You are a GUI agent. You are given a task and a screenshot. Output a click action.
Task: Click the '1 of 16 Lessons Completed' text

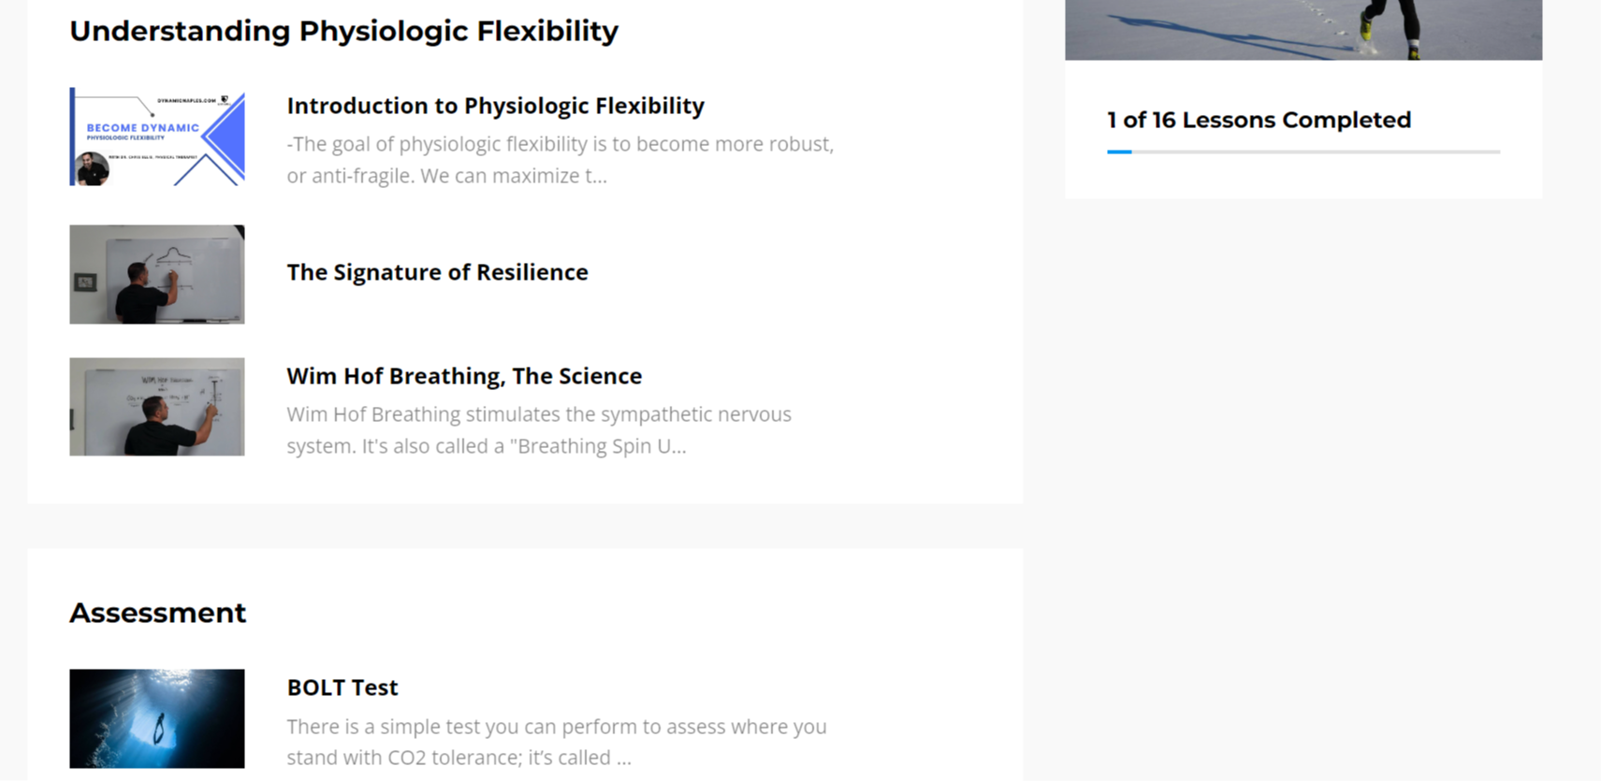[1259, 120]
